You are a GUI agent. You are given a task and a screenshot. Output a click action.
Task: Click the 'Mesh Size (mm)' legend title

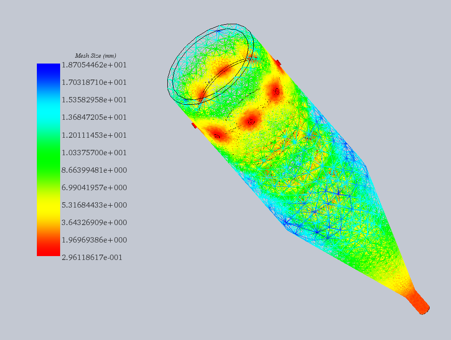click(96, 56)
